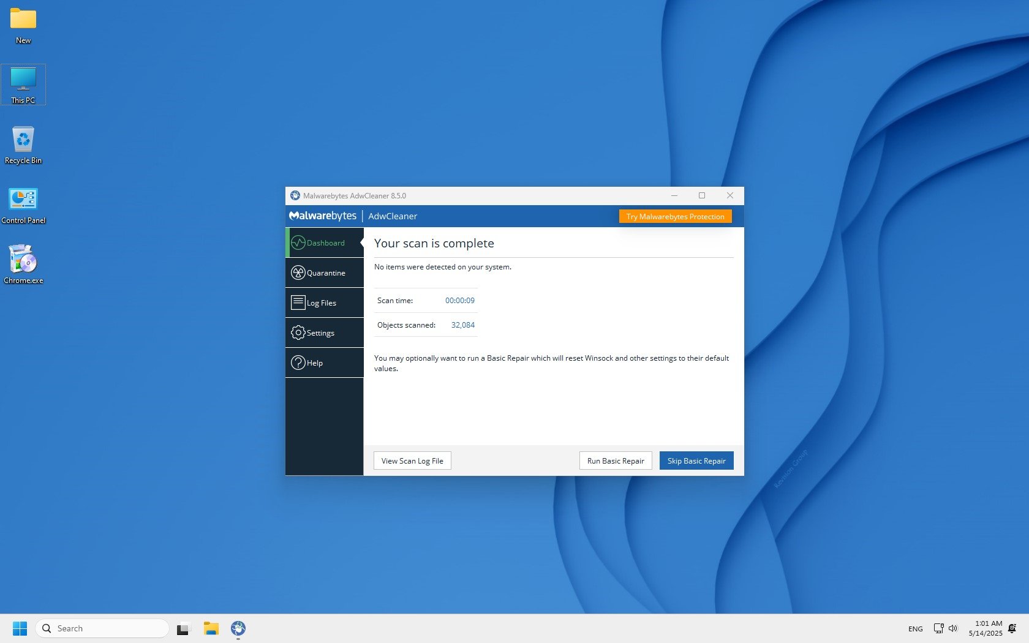Click the Run Basic Repair button
The image size is (1029, 643).
[x=615, y=461]
